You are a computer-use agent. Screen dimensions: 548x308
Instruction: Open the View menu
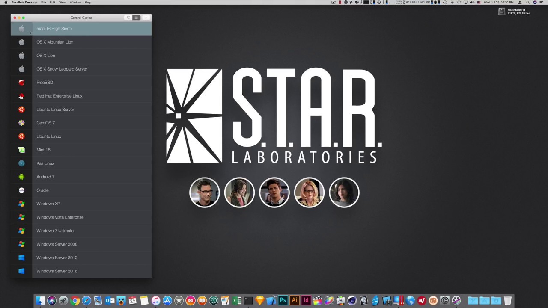(x=63, y=3)
